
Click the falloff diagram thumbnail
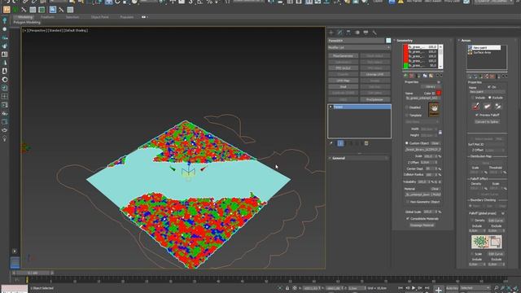[x=487, y=243]
